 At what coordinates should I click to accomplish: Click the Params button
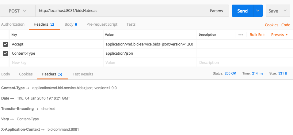coord(216,11)
